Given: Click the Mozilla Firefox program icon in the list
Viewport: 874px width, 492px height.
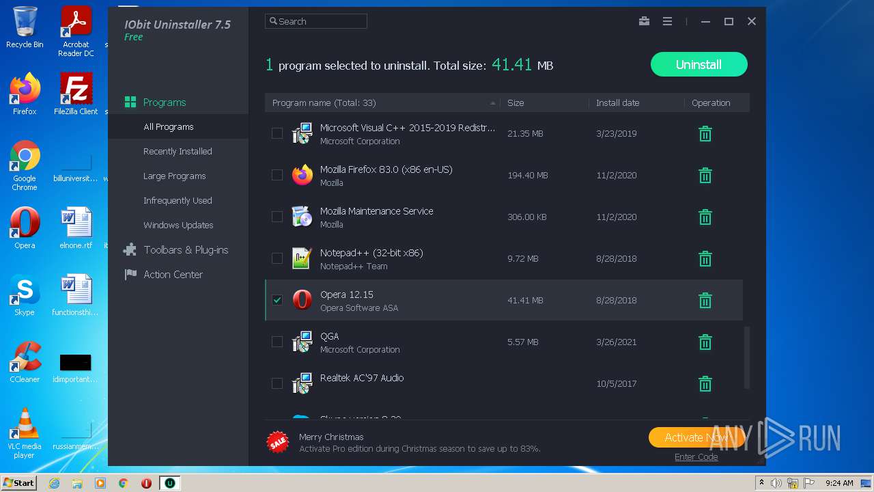Looking at the screenshot, I should pos(302,175).
